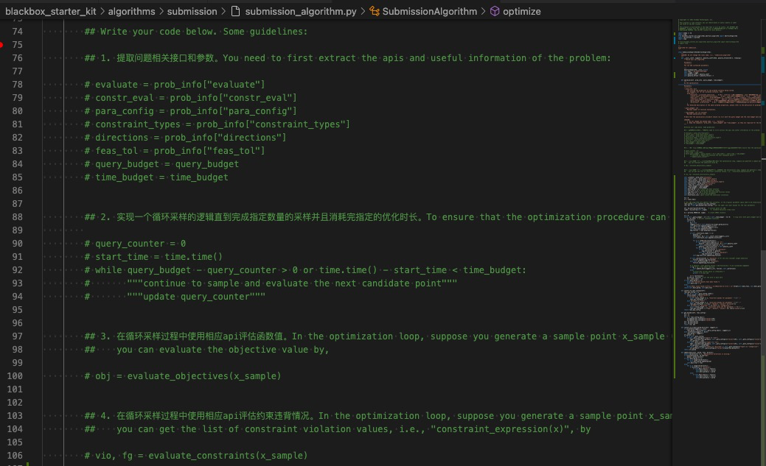This screenshot has height=466, width=766.
Task: Click the Python file icon in breadcrumb
Action: (235, 12)
